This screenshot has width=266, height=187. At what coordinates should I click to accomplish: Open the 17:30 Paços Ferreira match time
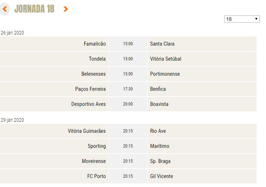pos(128,89)
